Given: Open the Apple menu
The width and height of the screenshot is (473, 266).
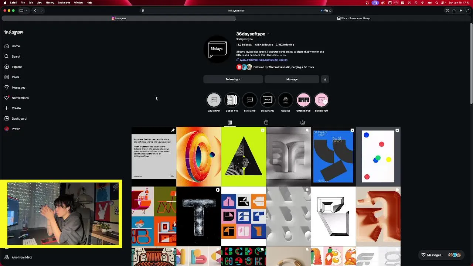Looking at the screenshot, I should pos(4,3).
